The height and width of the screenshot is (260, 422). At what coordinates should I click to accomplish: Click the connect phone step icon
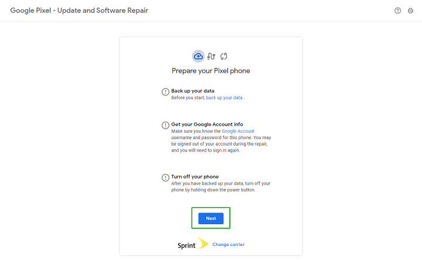click(212, 56)
